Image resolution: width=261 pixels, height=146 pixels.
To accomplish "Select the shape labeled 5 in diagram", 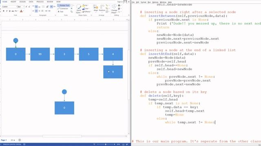I will pyautogui.click(x=88, y=54).
